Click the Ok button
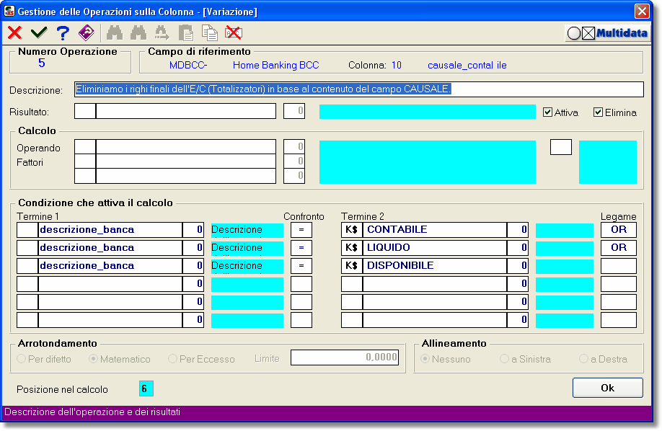Screen dimensions: 662x431 (x=607, y=388)
